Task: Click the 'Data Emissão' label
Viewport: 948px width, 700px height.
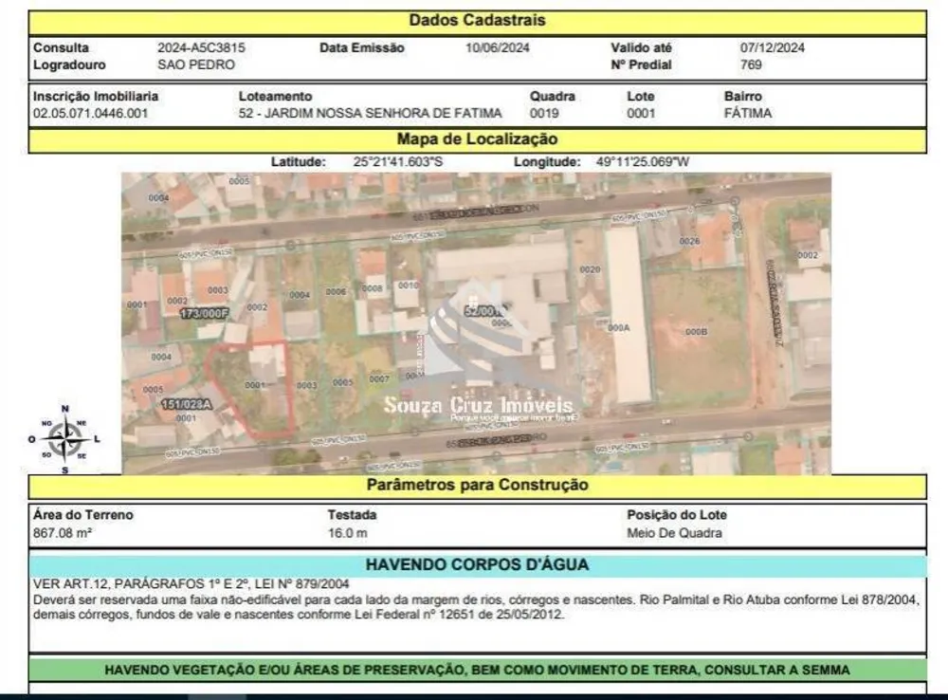Action: coord(361,47)
